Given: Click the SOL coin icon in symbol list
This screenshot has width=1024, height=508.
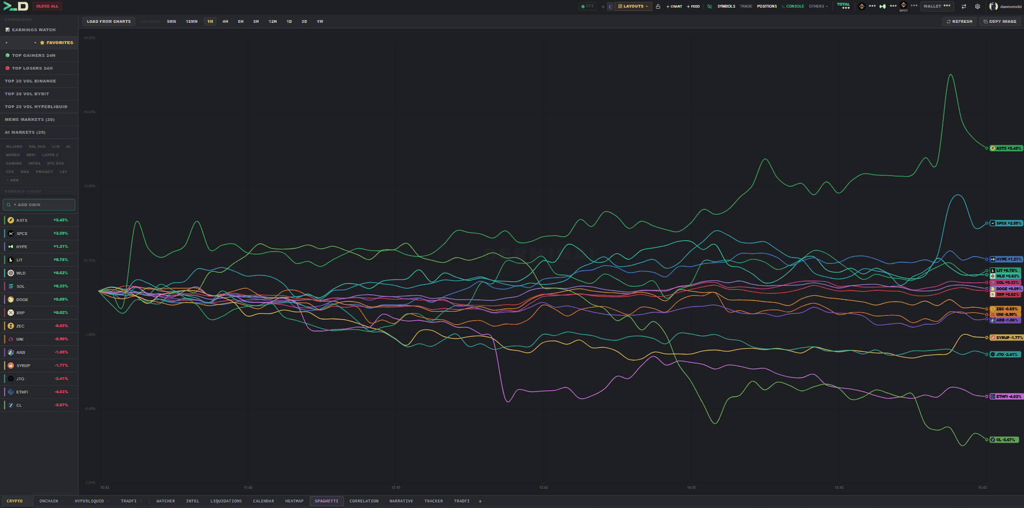Looking at the screenshot, I should (11, 286).
